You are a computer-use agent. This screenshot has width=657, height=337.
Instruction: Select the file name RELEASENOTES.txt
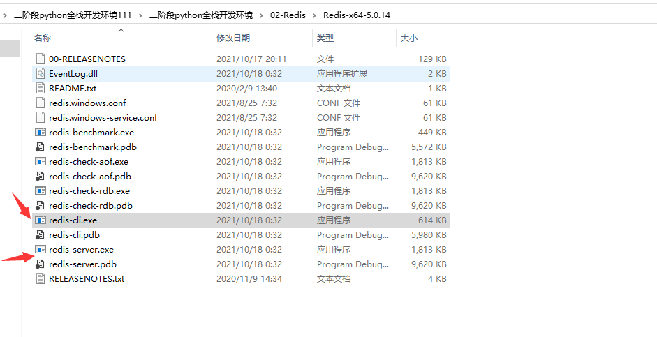pyautogui.click(x=87, y=279)
